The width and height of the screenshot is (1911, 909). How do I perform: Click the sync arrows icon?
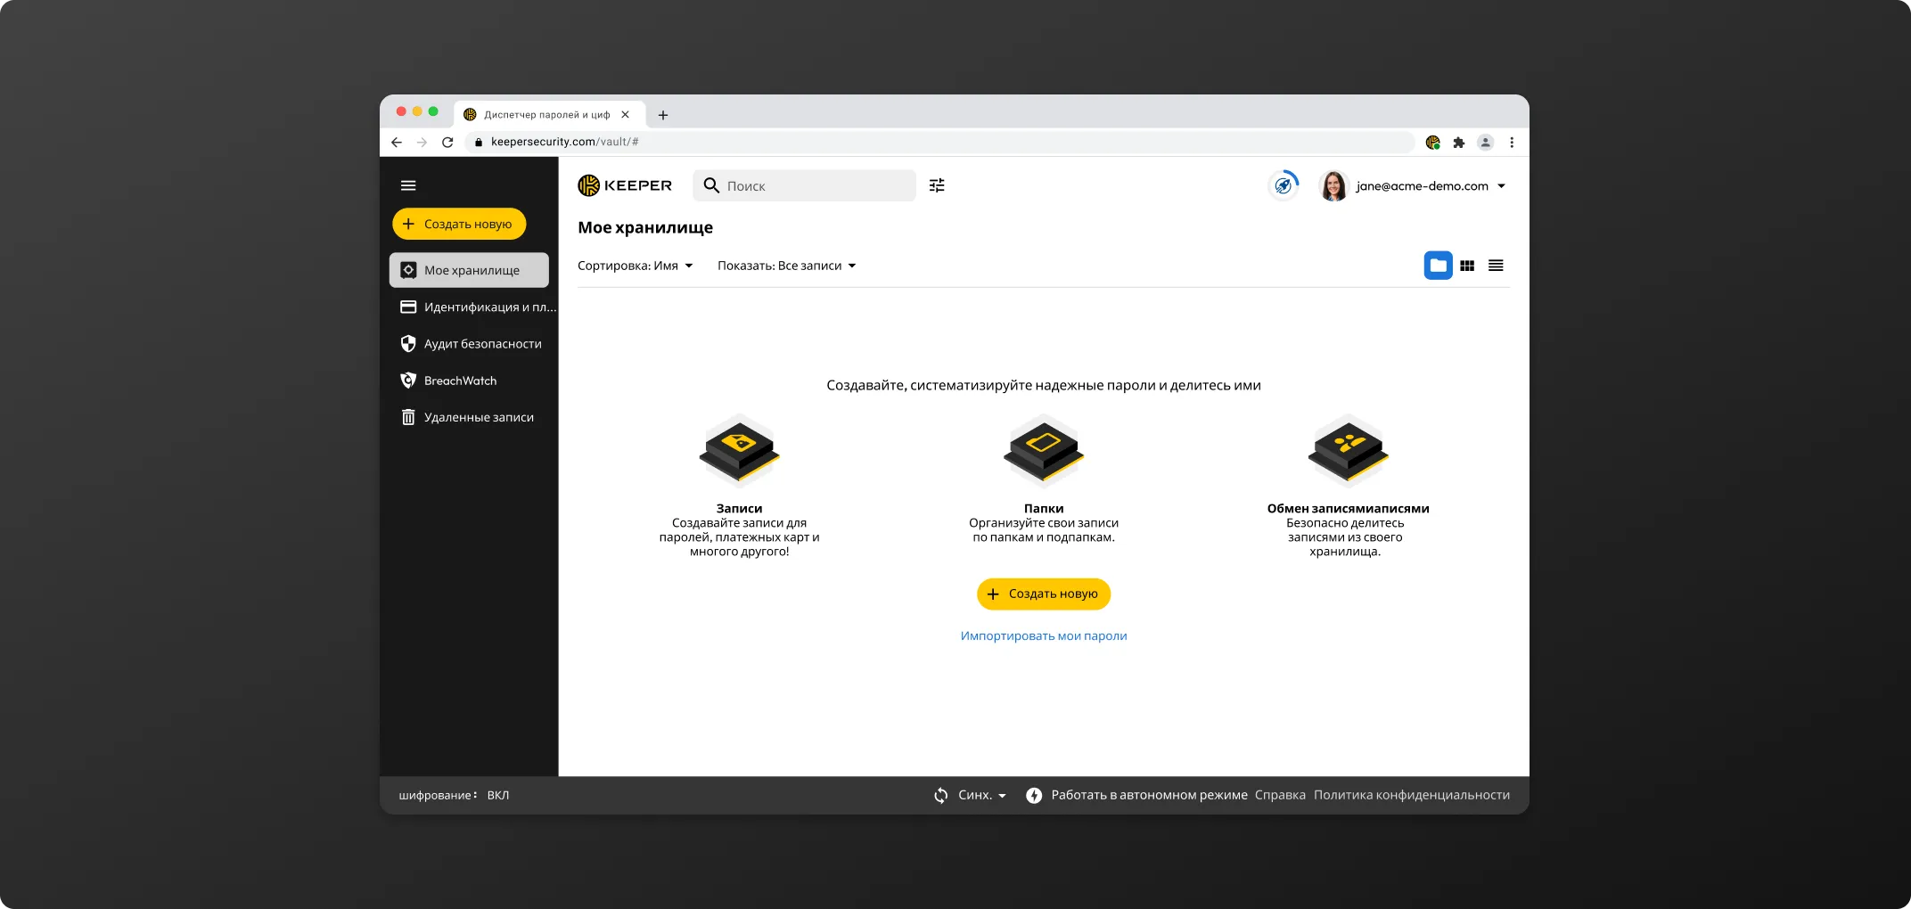tap(941, 795)
